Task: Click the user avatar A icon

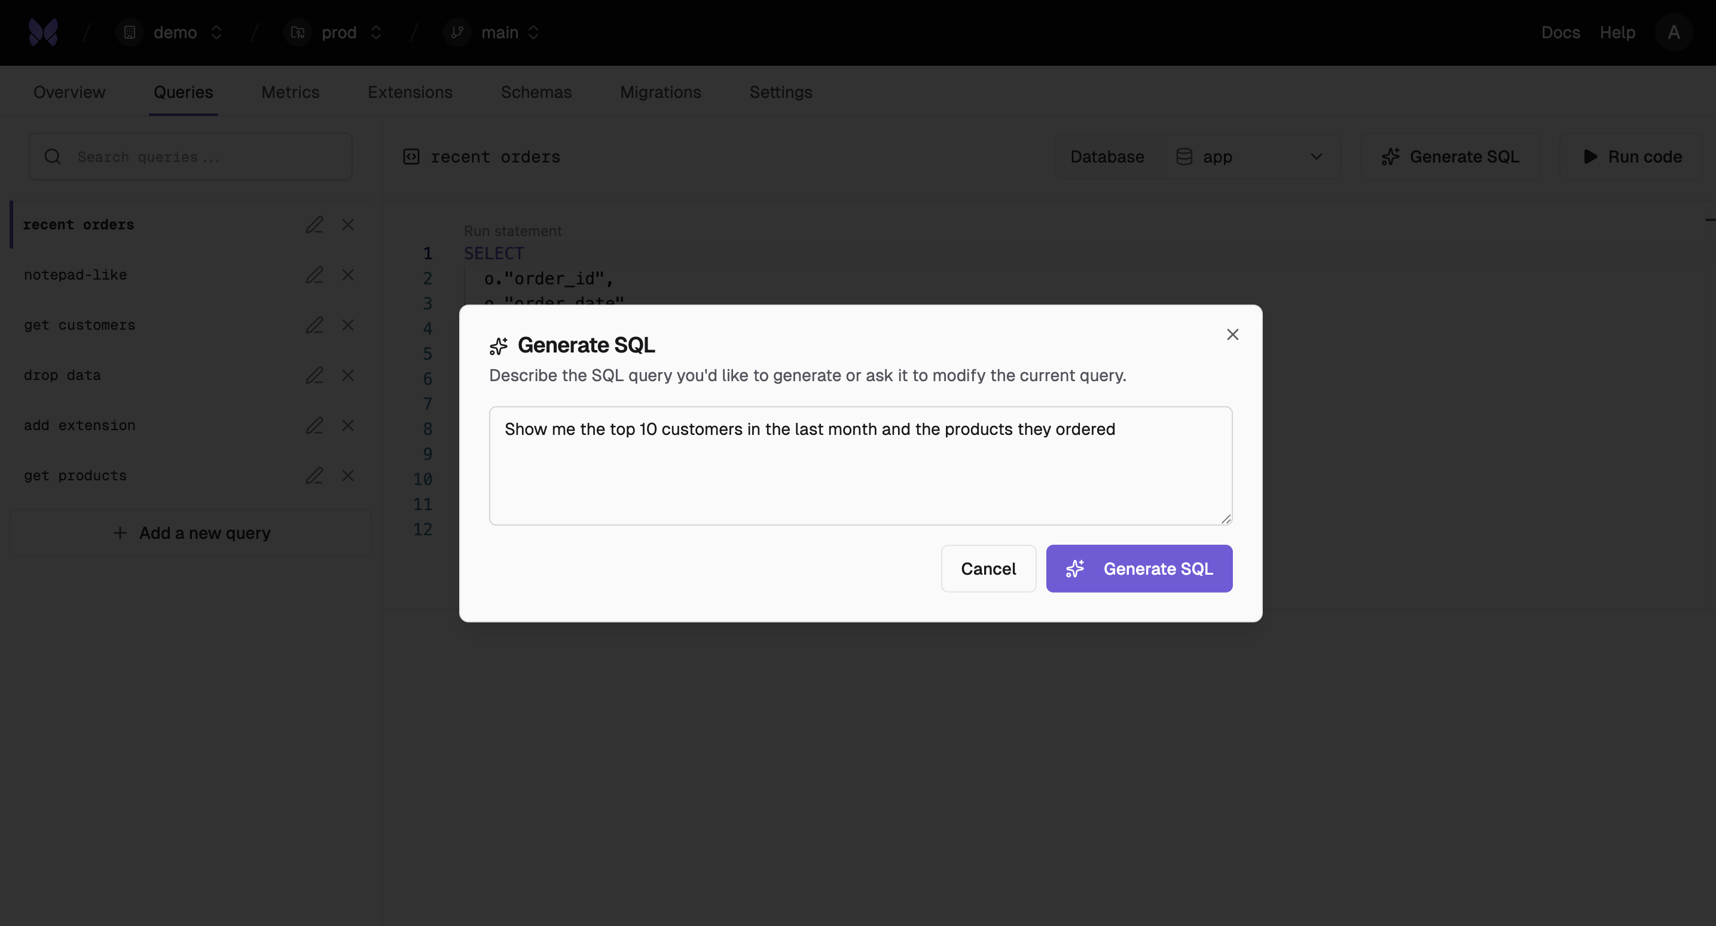Action: click(1674, 32)
